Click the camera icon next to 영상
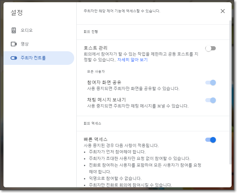Image resolution: width=237 pixels, height=193 pixels. [14, 44]
